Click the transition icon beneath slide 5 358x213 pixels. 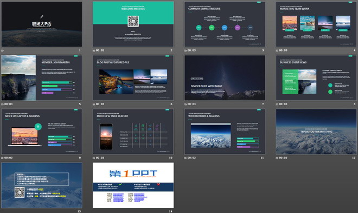(2, 104)
